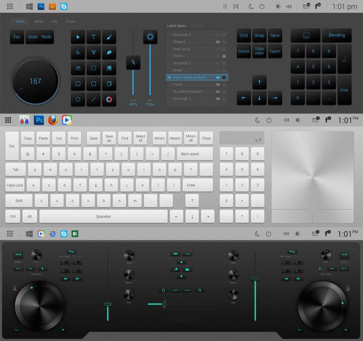Show the All layers tab
363x341 pixels.
click(x=197, y=26)
